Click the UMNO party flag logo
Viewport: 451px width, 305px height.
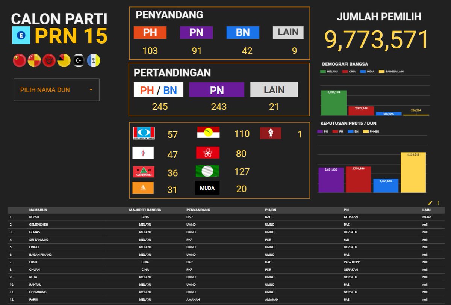(209, 133)
